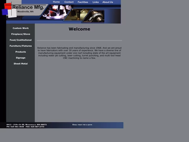
Task: Select Signage in the sidebar
Action: tap(20, 58)
